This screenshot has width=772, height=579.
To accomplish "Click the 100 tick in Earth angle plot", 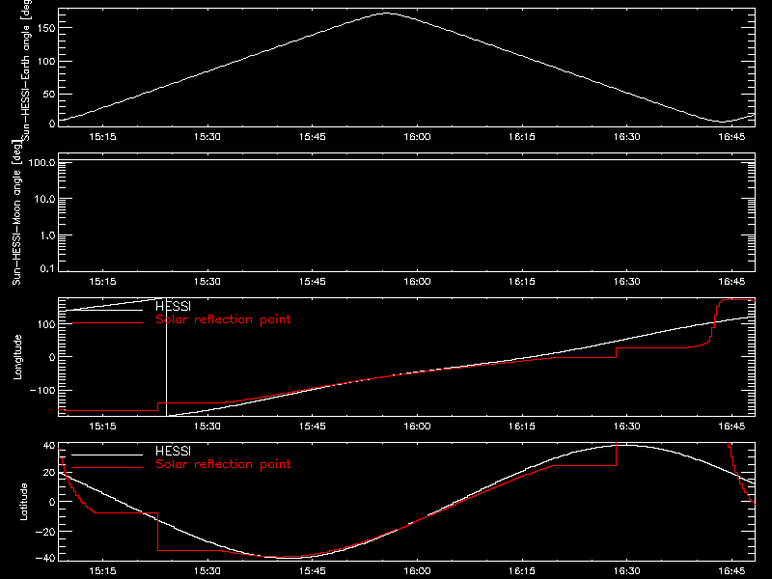I will pos(45,62).
